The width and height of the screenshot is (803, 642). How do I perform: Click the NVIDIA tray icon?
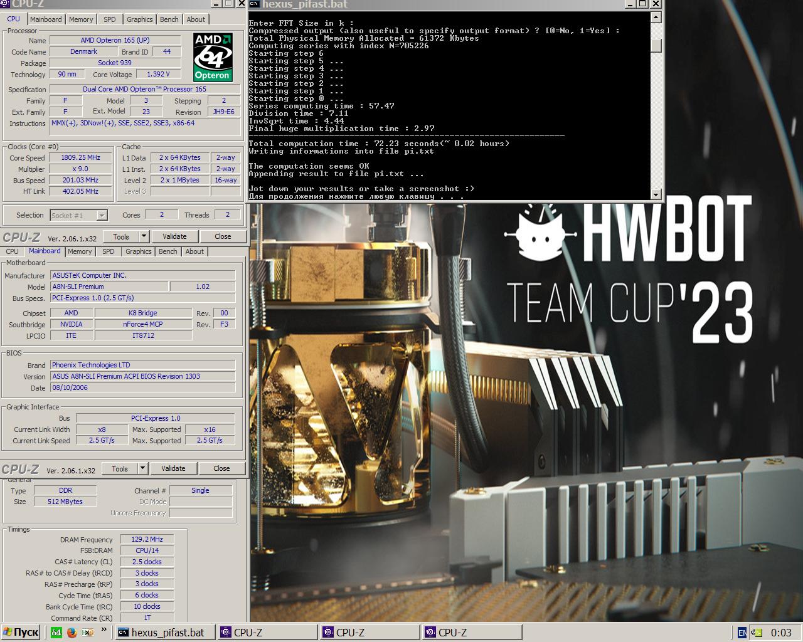click(x=757, y=632)
